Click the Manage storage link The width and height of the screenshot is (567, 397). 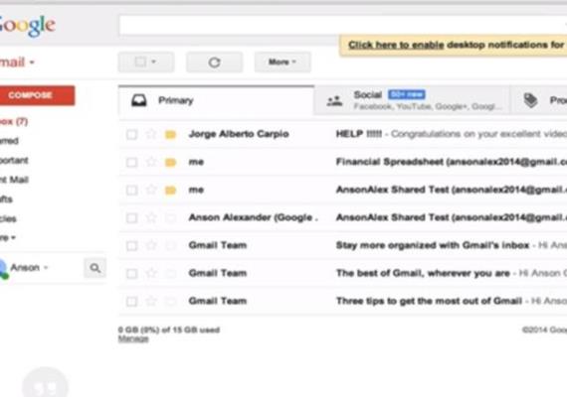[x=133, y=338]
